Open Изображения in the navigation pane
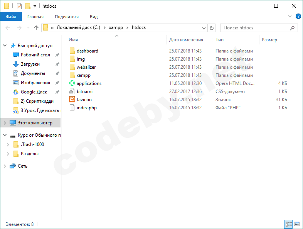This screenshot has width=303, height=229. [35, 83]
